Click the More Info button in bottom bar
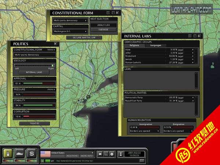Image resolution: width=220 pixels, height=165 pixels. pyautogui.click(x=87, y=156)
